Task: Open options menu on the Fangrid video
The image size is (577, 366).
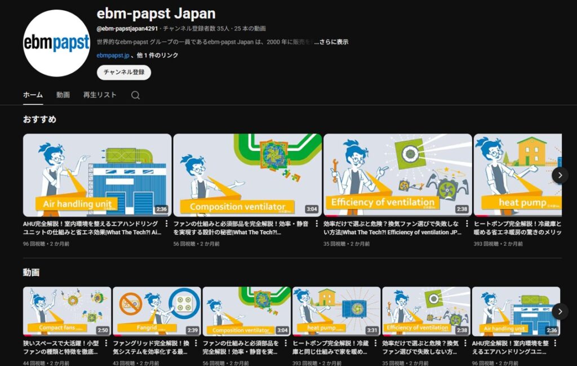Action: (x=195, y=343)
